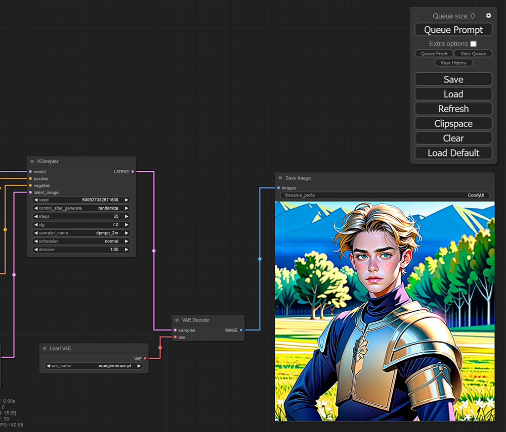Open the control_after_generate randomize option
Image resolution: width=506 pixels, height=432 pixels.
[81, 208]
